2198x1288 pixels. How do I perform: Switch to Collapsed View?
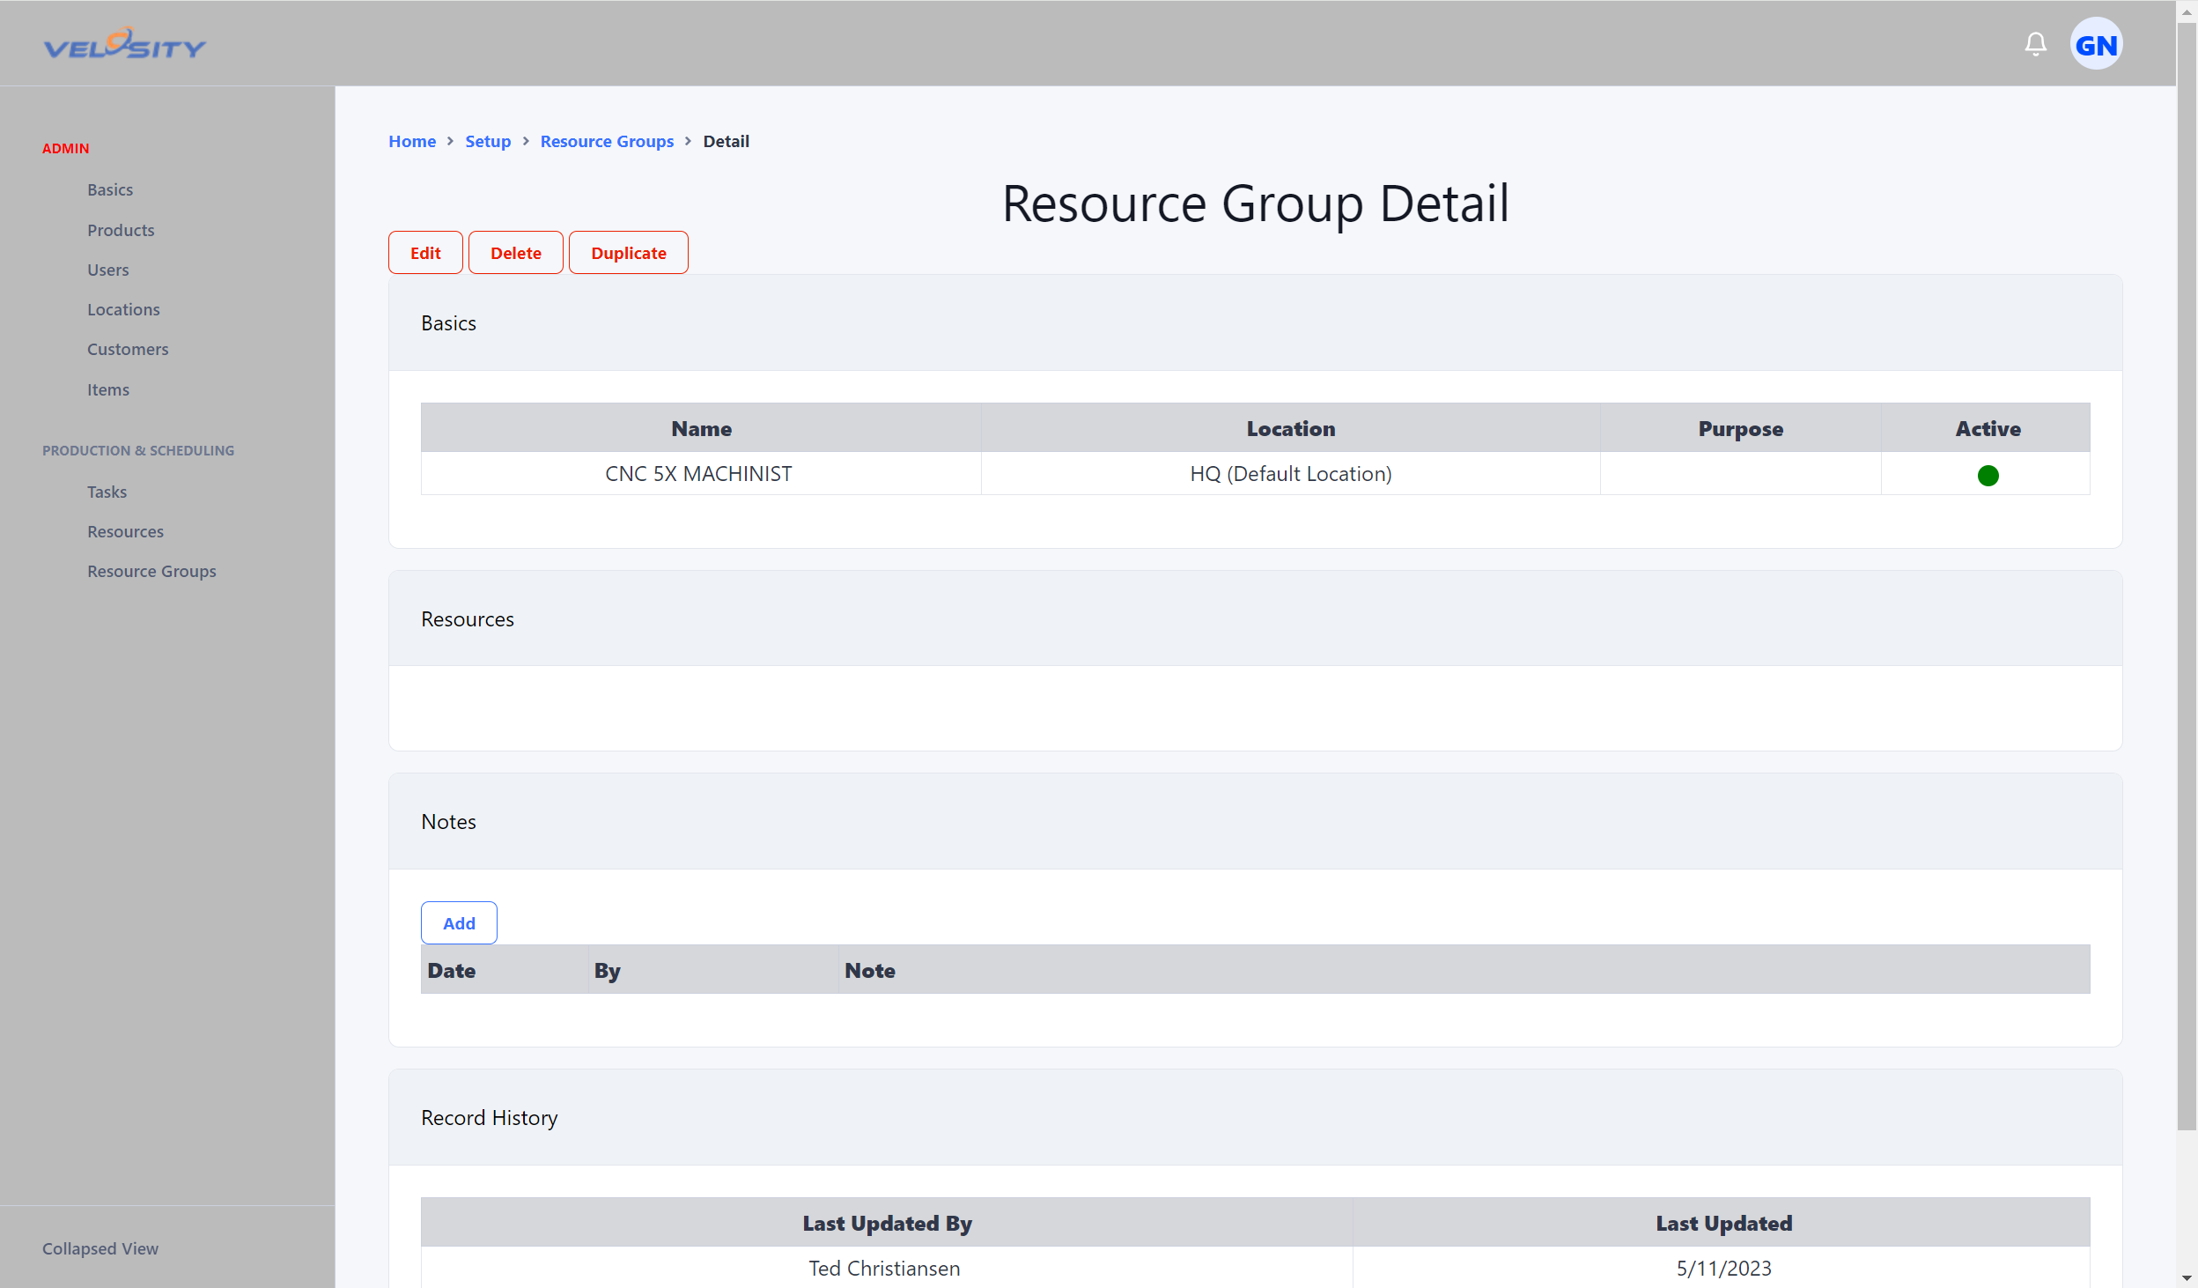click(100, 1248)
